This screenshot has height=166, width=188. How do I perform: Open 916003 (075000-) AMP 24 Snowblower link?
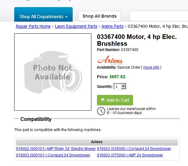(130, 155)
